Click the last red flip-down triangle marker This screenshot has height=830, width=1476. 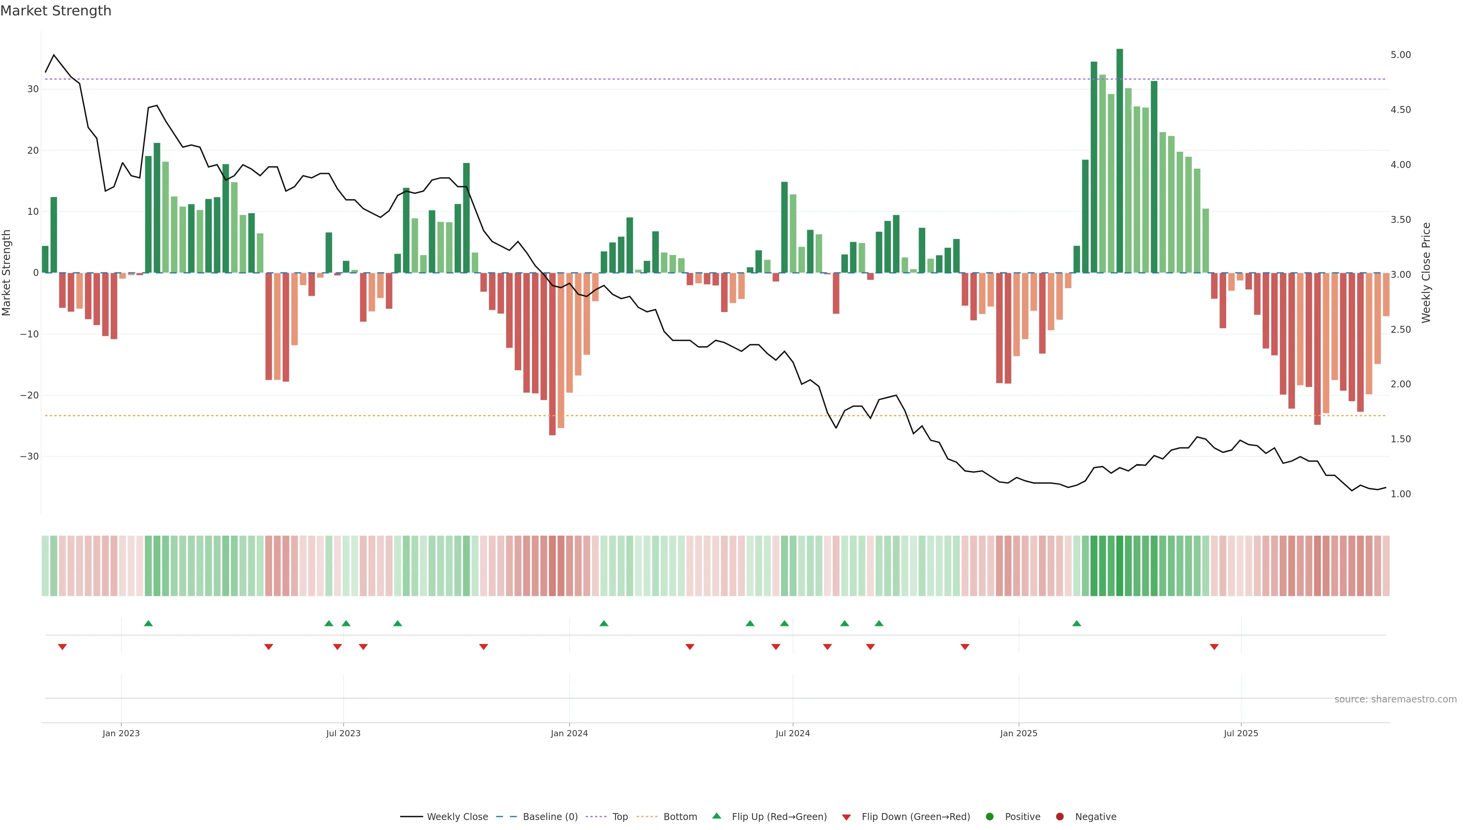[1214, 647]
